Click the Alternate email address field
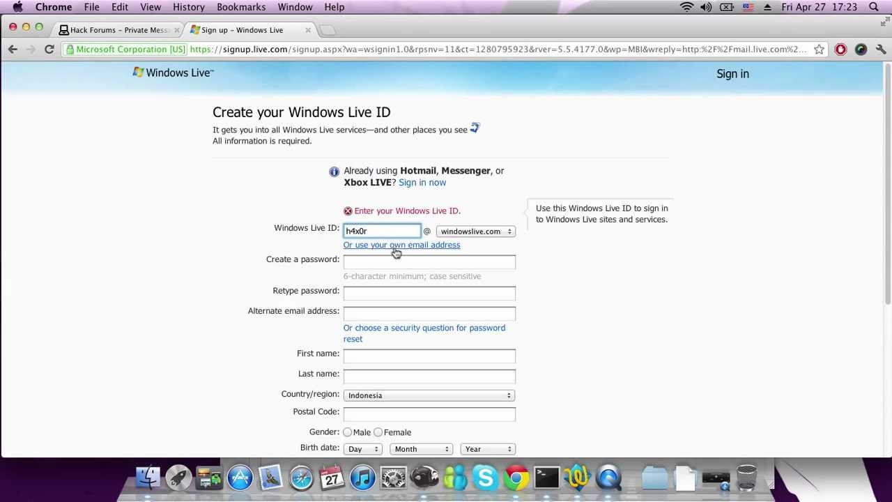The width and height of the screenshot is (892, 502). (429, 313)
